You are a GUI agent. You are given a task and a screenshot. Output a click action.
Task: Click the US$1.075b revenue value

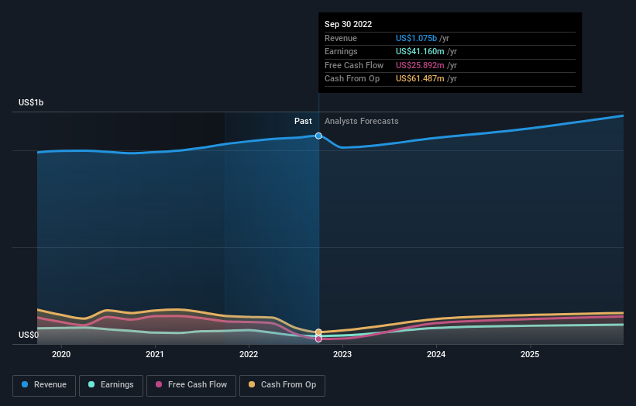tap(416, 38)
